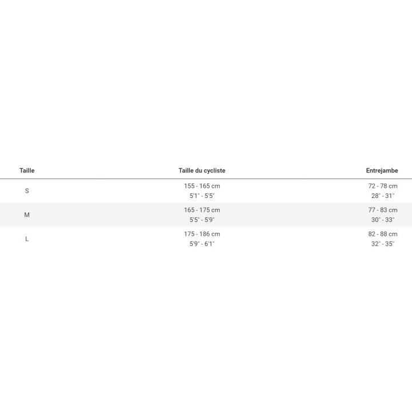
Task: Click the Entrejambe column header
Action: [382, 171]
